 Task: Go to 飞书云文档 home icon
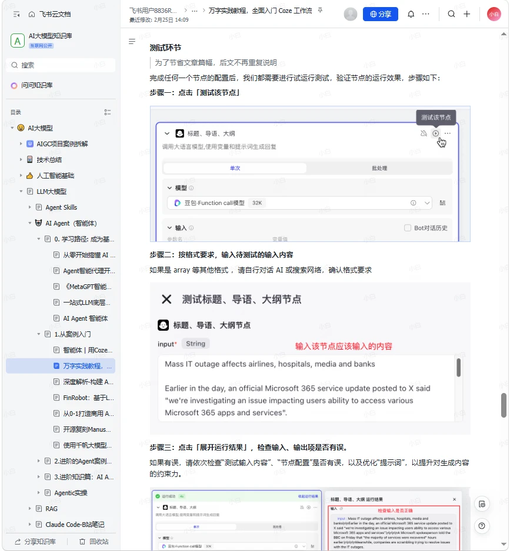tap(32, 14)
